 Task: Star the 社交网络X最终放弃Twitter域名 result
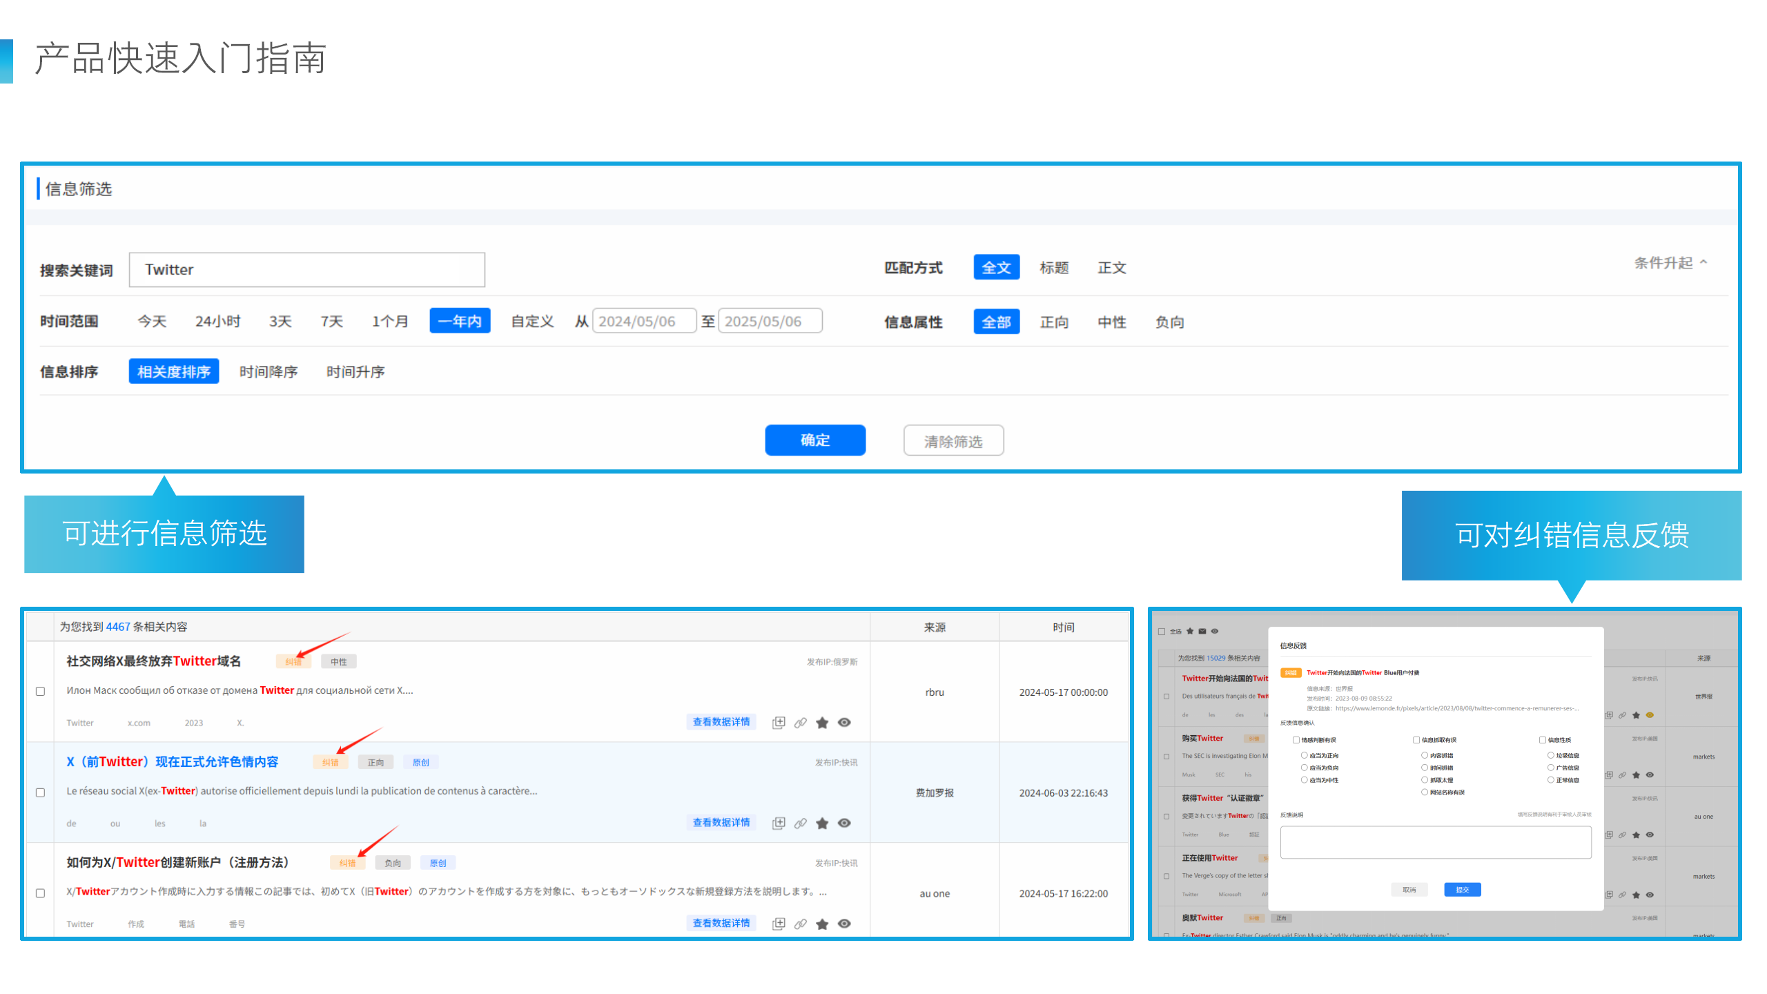click(821, 722)
